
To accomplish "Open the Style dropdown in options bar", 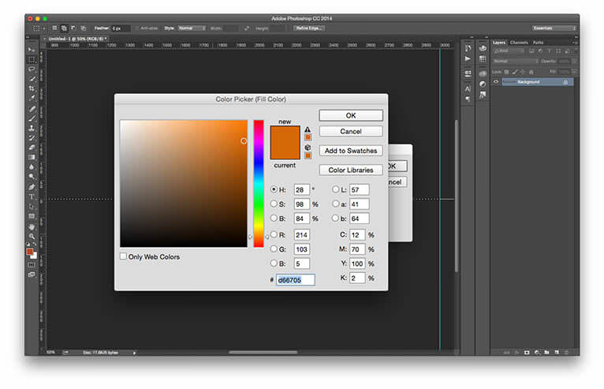I will [192, 28].
